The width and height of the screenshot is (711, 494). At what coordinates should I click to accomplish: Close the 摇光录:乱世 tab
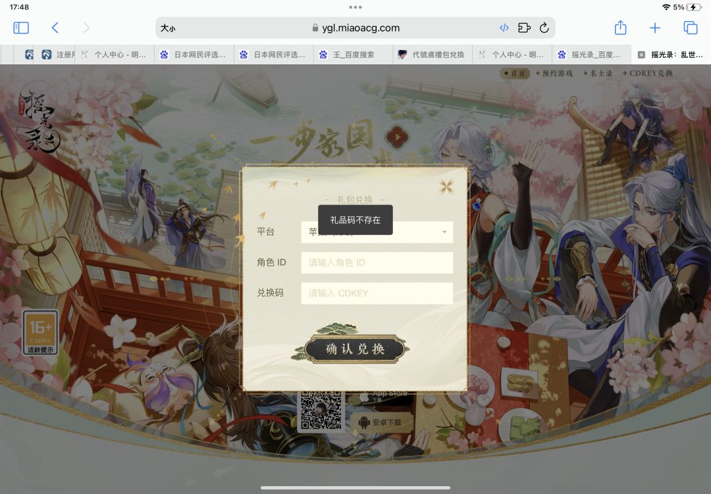(x=641, y=55)
